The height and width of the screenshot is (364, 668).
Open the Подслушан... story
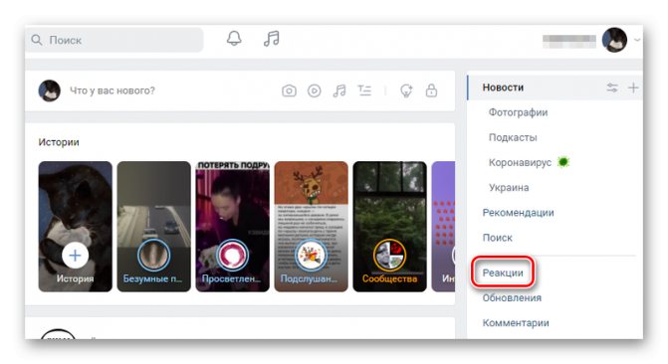coord(311,227)
